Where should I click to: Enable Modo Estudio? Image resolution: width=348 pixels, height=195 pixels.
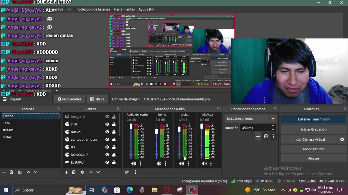coord(314,149)
